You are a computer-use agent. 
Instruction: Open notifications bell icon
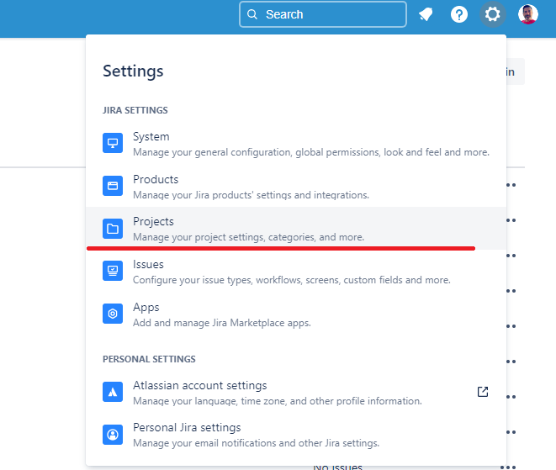(426, 14)
